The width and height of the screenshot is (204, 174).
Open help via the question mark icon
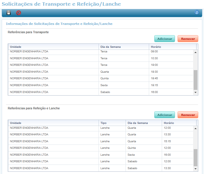[197, 12]
